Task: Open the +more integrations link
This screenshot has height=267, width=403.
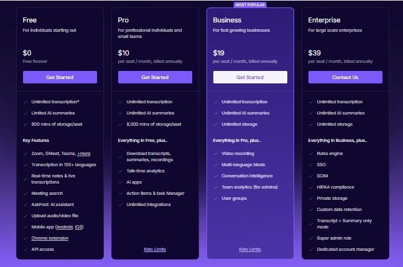Action: [x=84, y=153]
